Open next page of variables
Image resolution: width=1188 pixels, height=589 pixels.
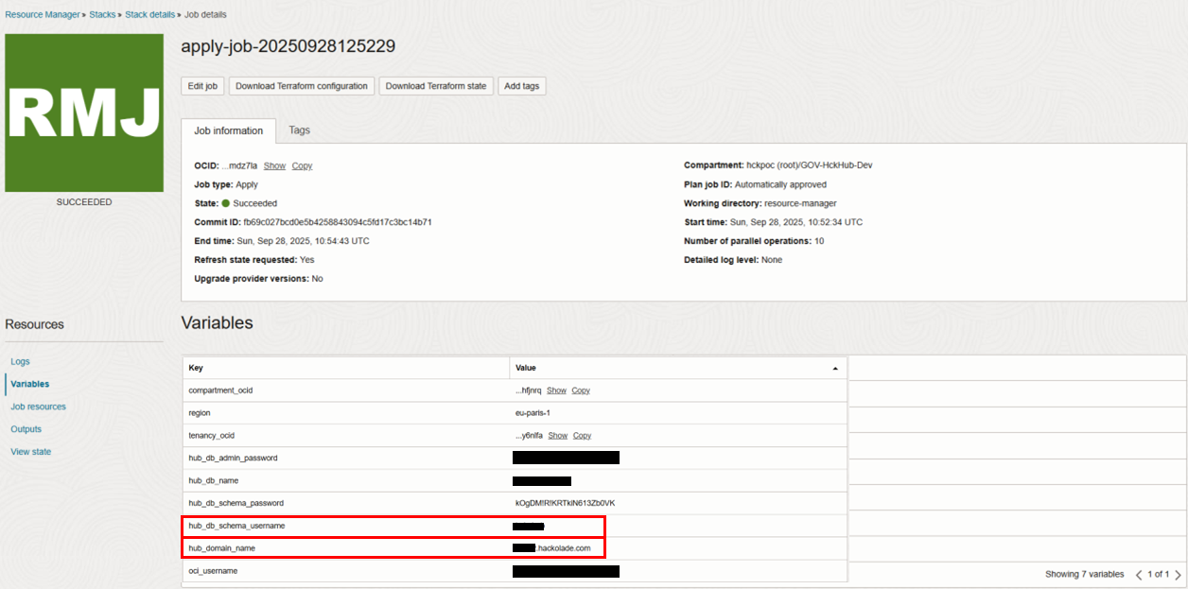pyautogui.click(x=1178, y=574)
